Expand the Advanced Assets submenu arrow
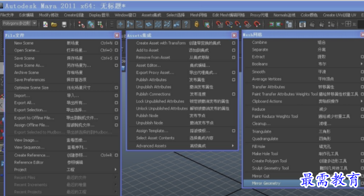The width and height of the screenshot is (364, 196). 232,146
